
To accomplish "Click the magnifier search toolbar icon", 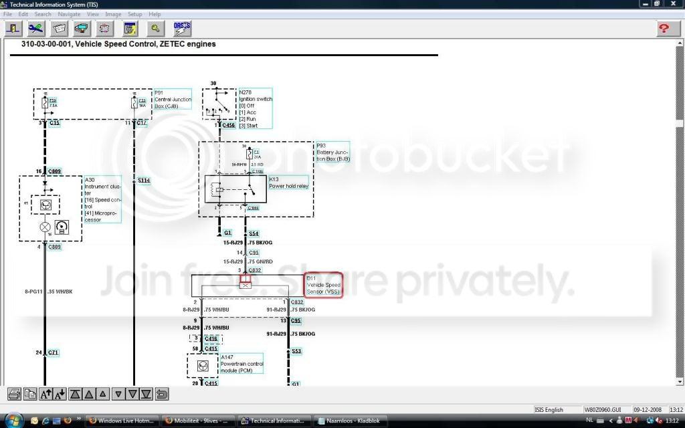I will (155, 29).
